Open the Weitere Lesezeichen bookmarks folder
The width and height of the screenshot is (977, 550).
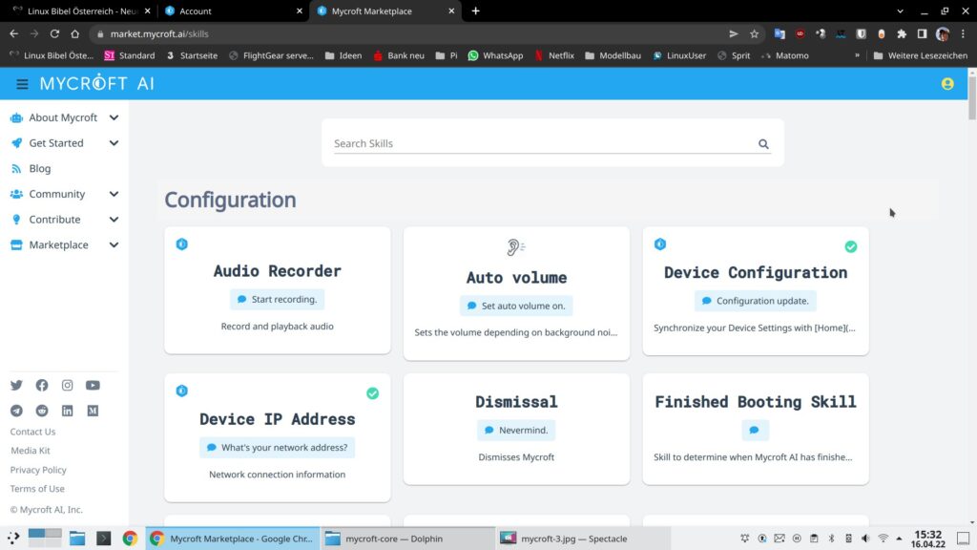921,55
